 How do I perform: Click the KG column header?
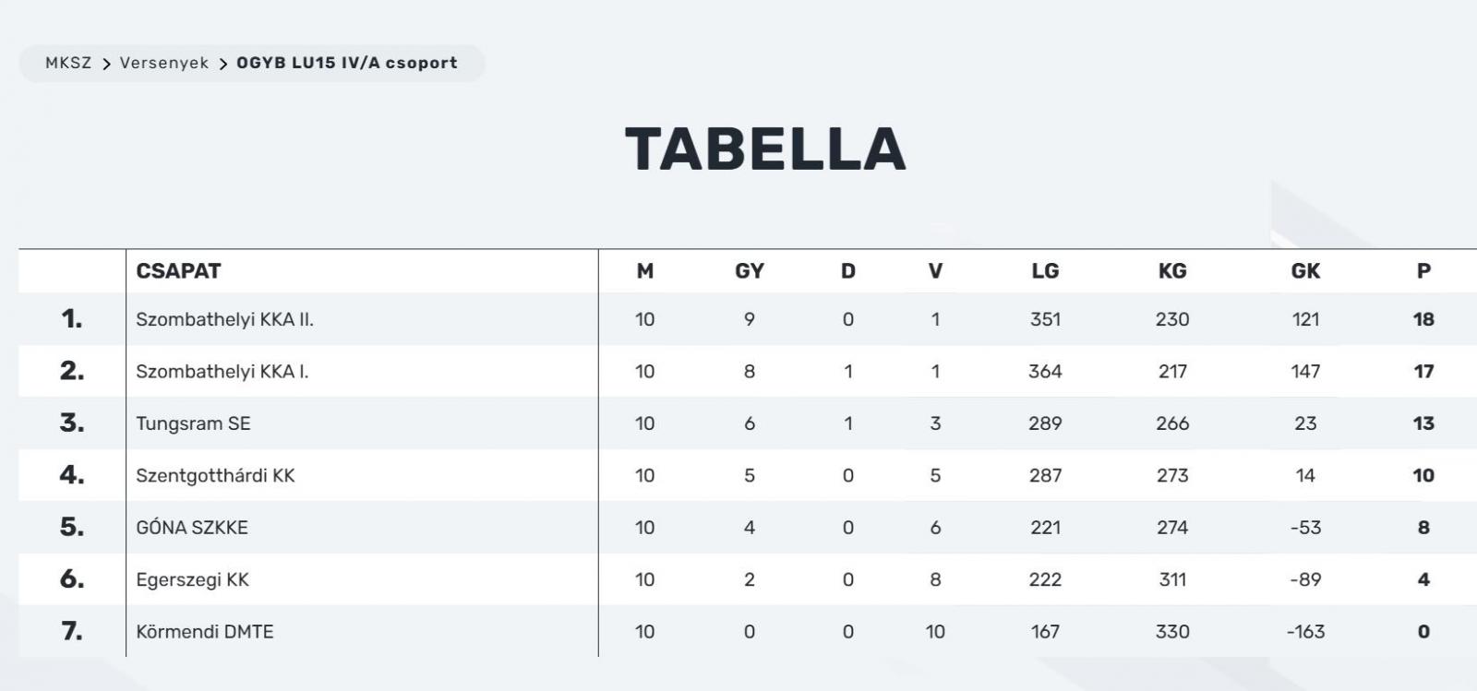tap(1172, 270)
